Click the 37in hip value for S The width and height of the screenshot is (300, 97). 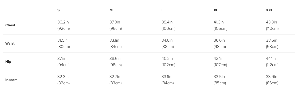[x=61, y=59]
